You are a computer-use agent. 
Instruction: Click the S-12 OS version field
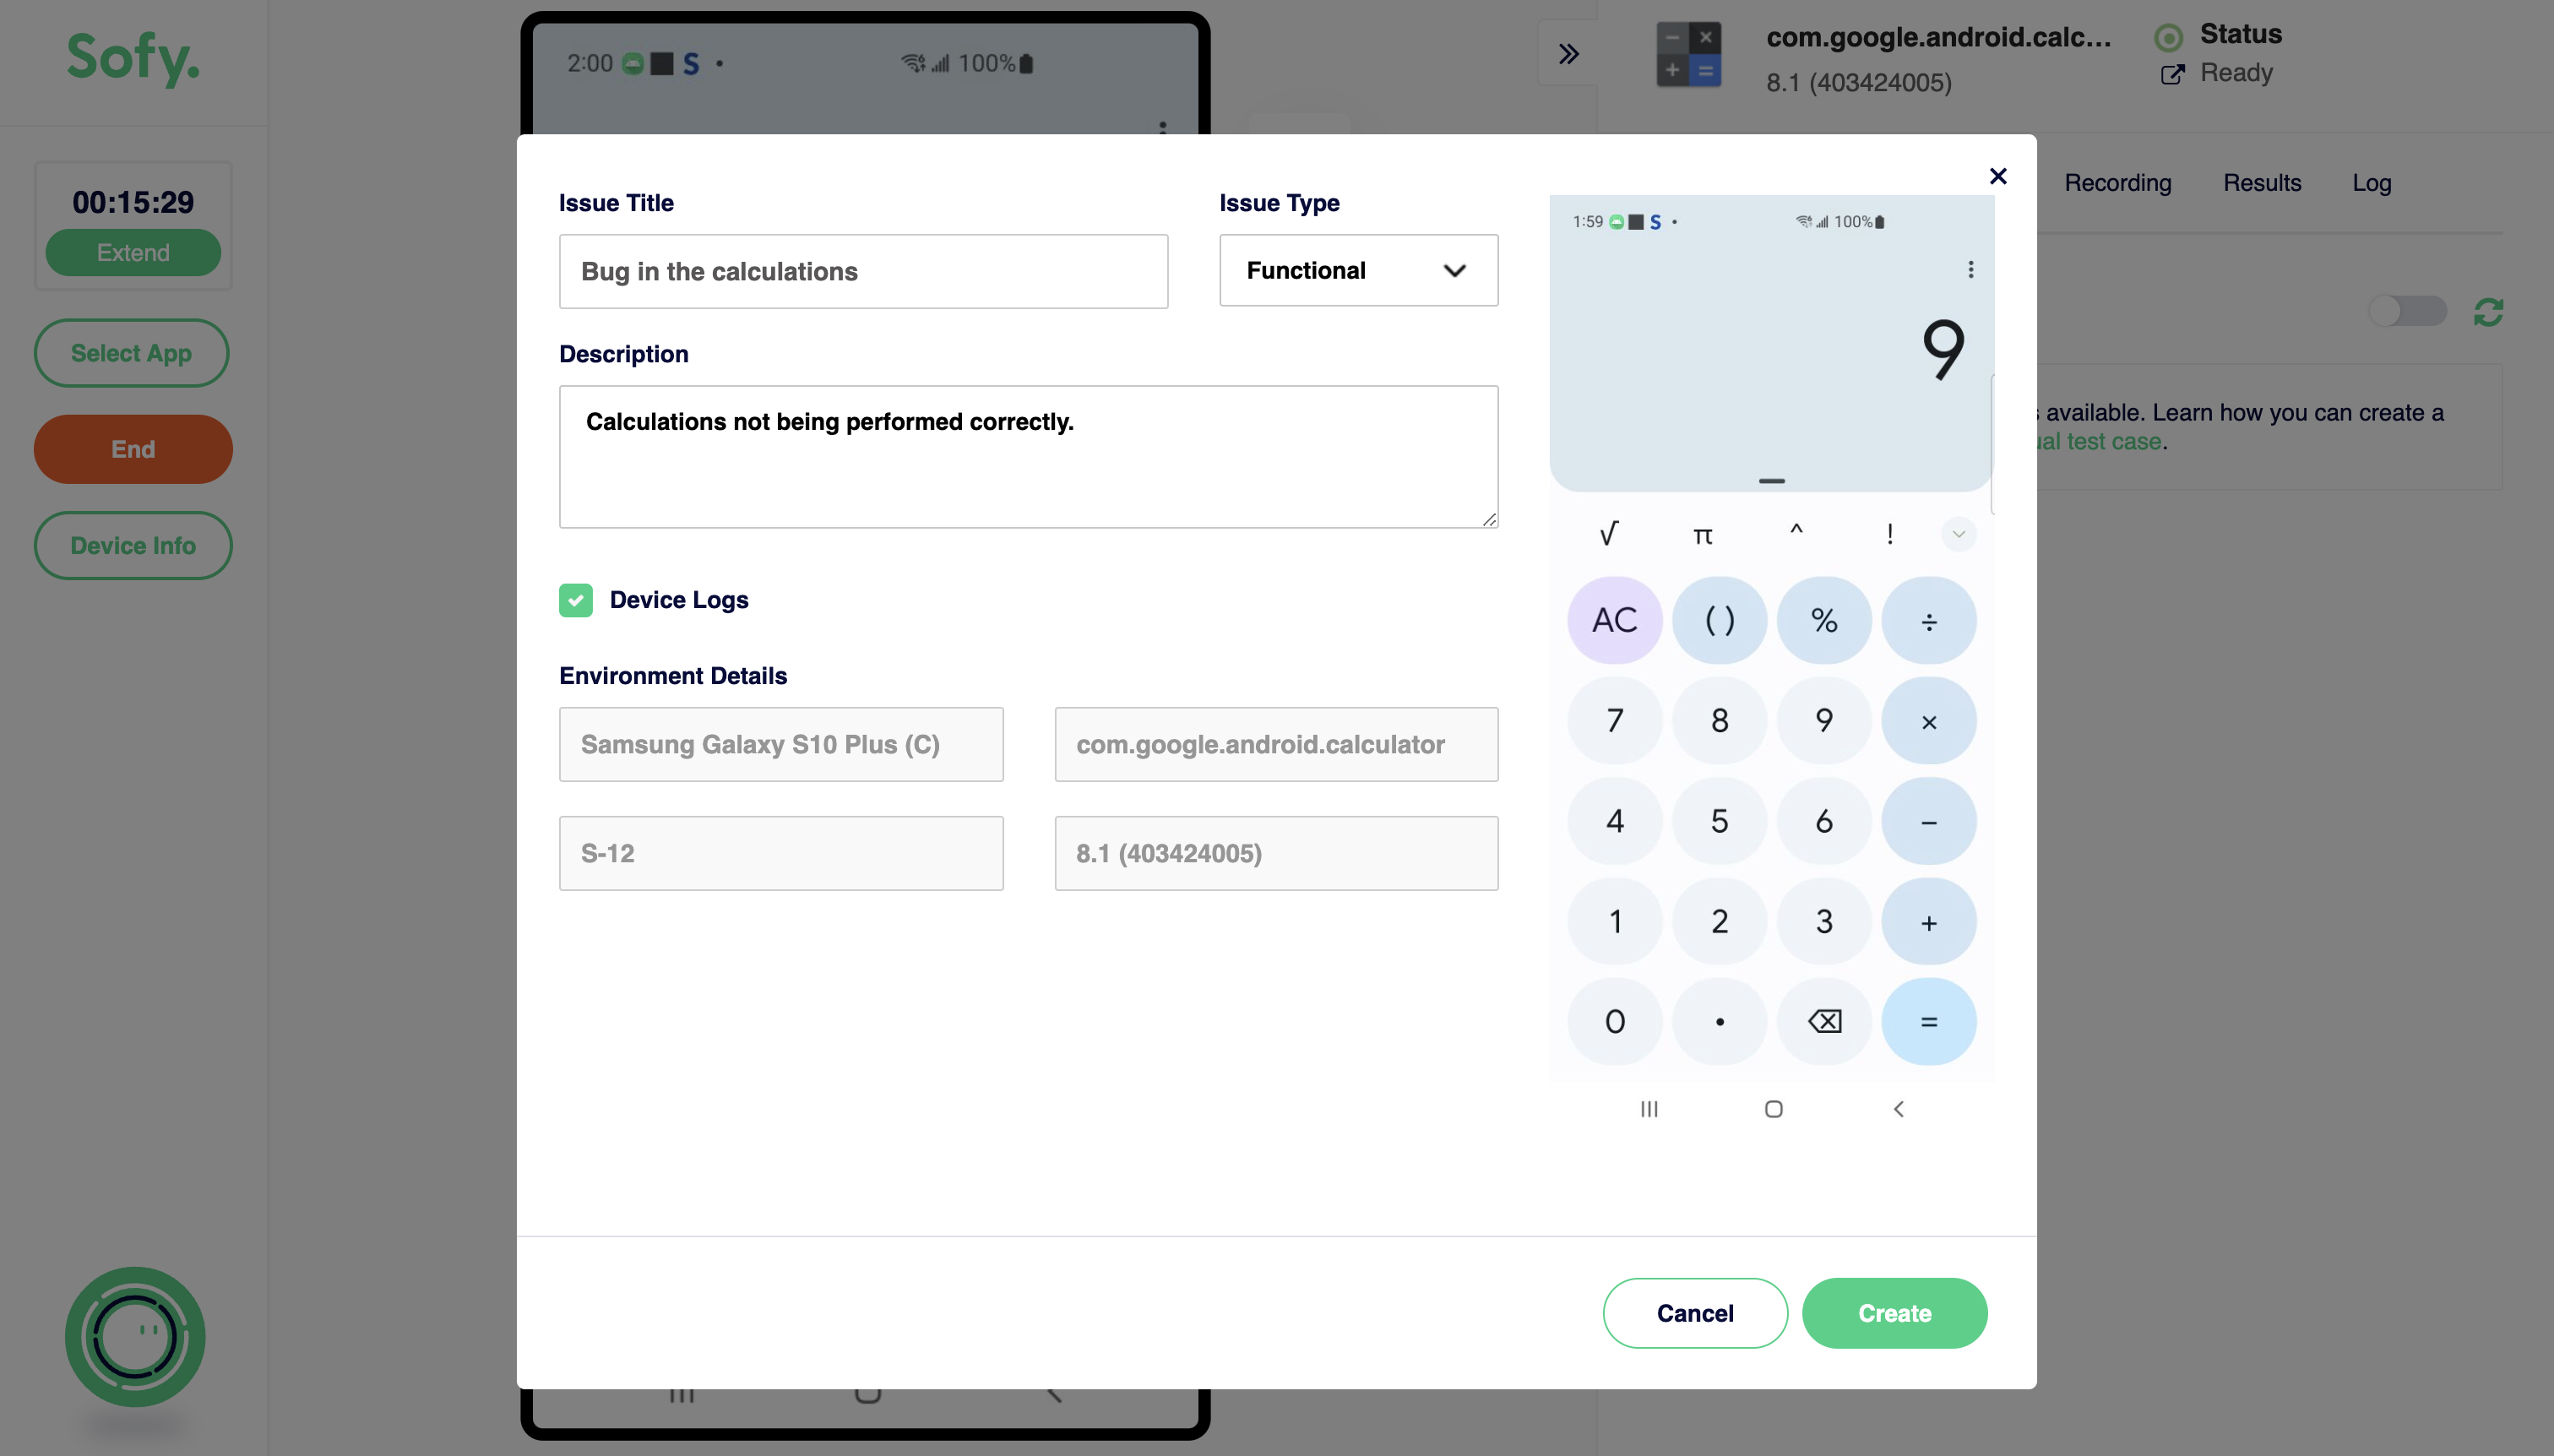pos(781,853)
